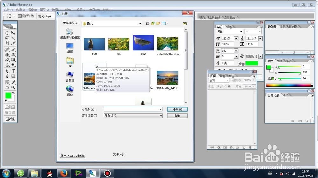Select the Hand tool
Image resolution: width=318 pixels, height=178 pixels.
[x=7, y=87]
